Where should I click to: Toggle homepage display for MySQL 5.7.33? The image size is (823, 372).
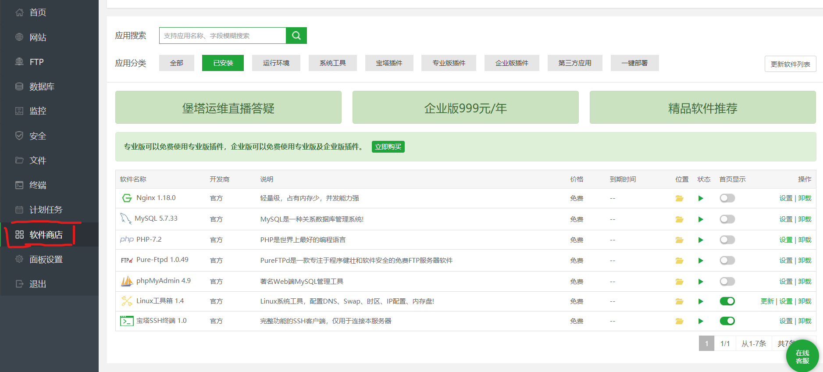click(x=727, y=219)
